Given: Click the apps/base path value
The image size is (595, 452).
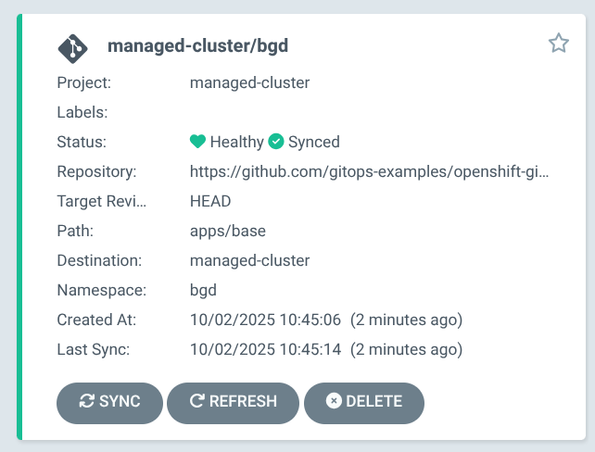Looking at the screenshot, I should tap(229, 231).
